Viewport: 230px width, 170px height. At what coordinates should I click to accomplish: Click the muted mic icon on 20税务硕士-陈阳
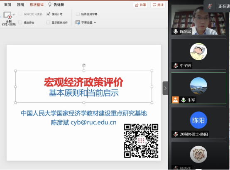coord(176,134)
